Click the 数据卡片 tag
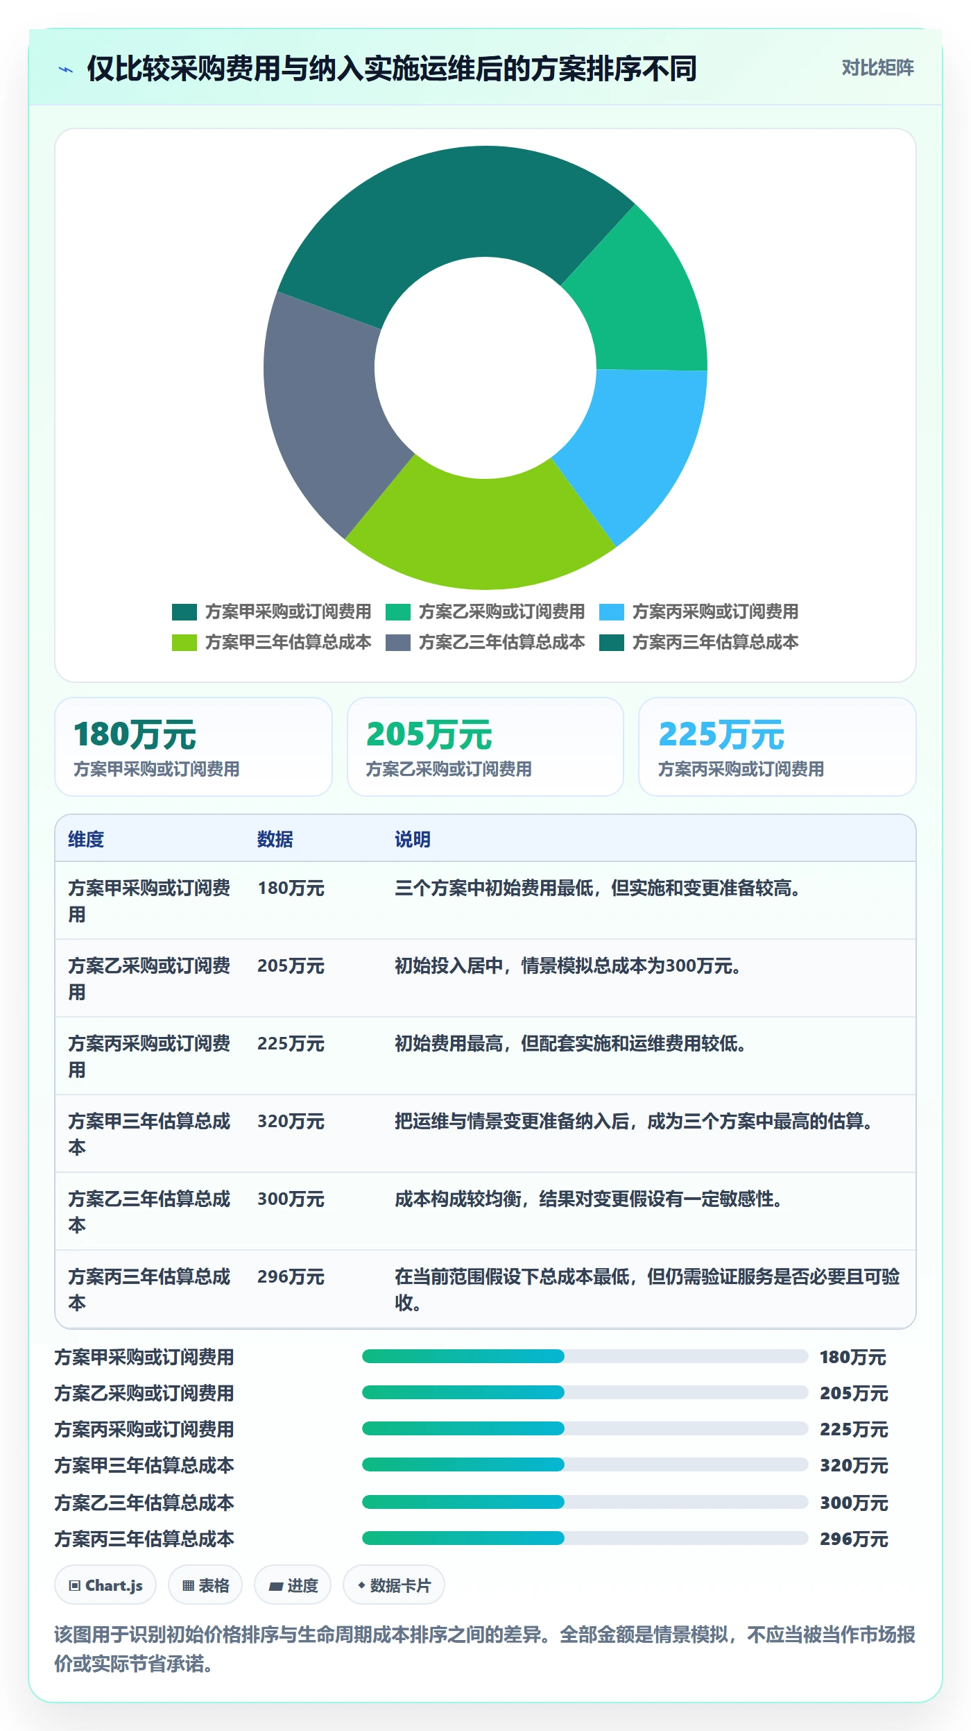 pyautogui.click(x=394, y=1585)
